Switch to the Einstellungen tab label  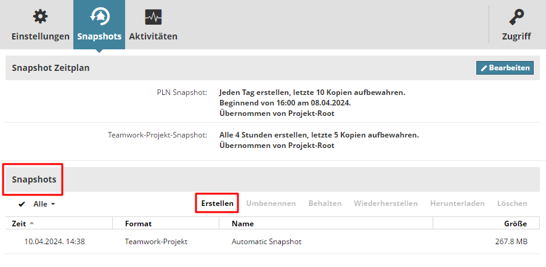(x=40, y=36)
